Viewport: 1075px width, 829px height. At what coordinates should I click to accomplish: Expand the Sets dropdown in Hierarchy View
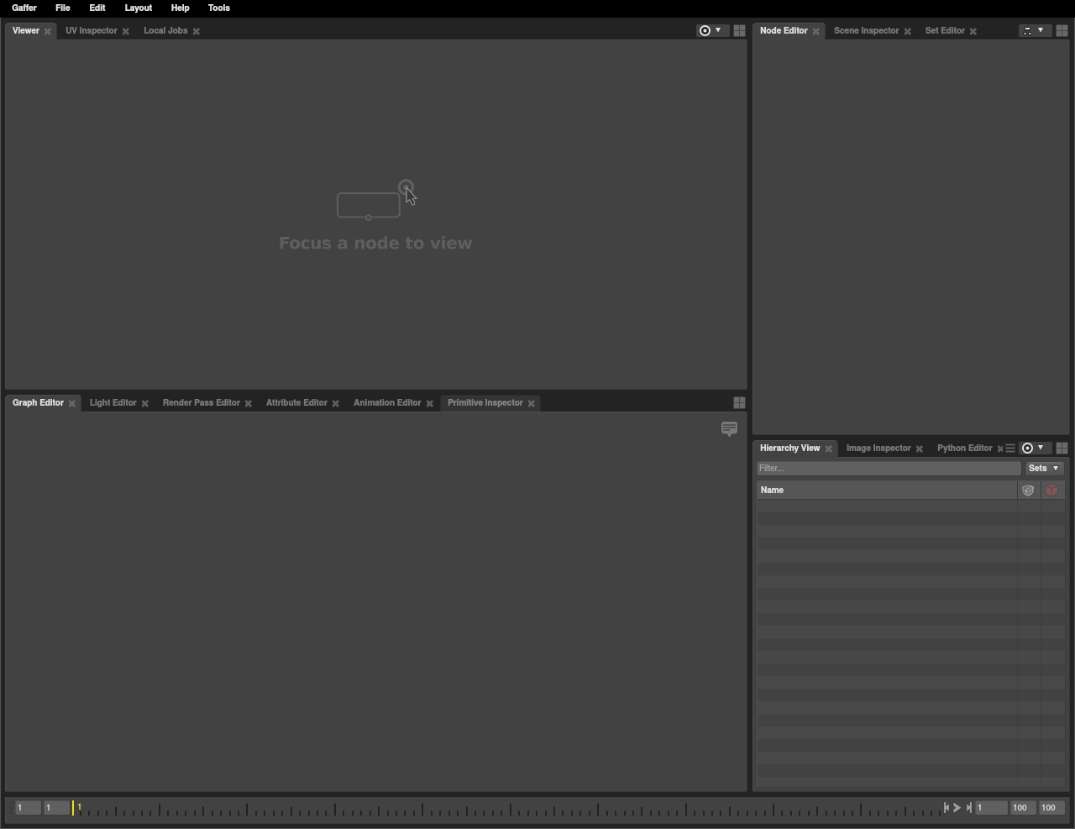[1044, 469]
